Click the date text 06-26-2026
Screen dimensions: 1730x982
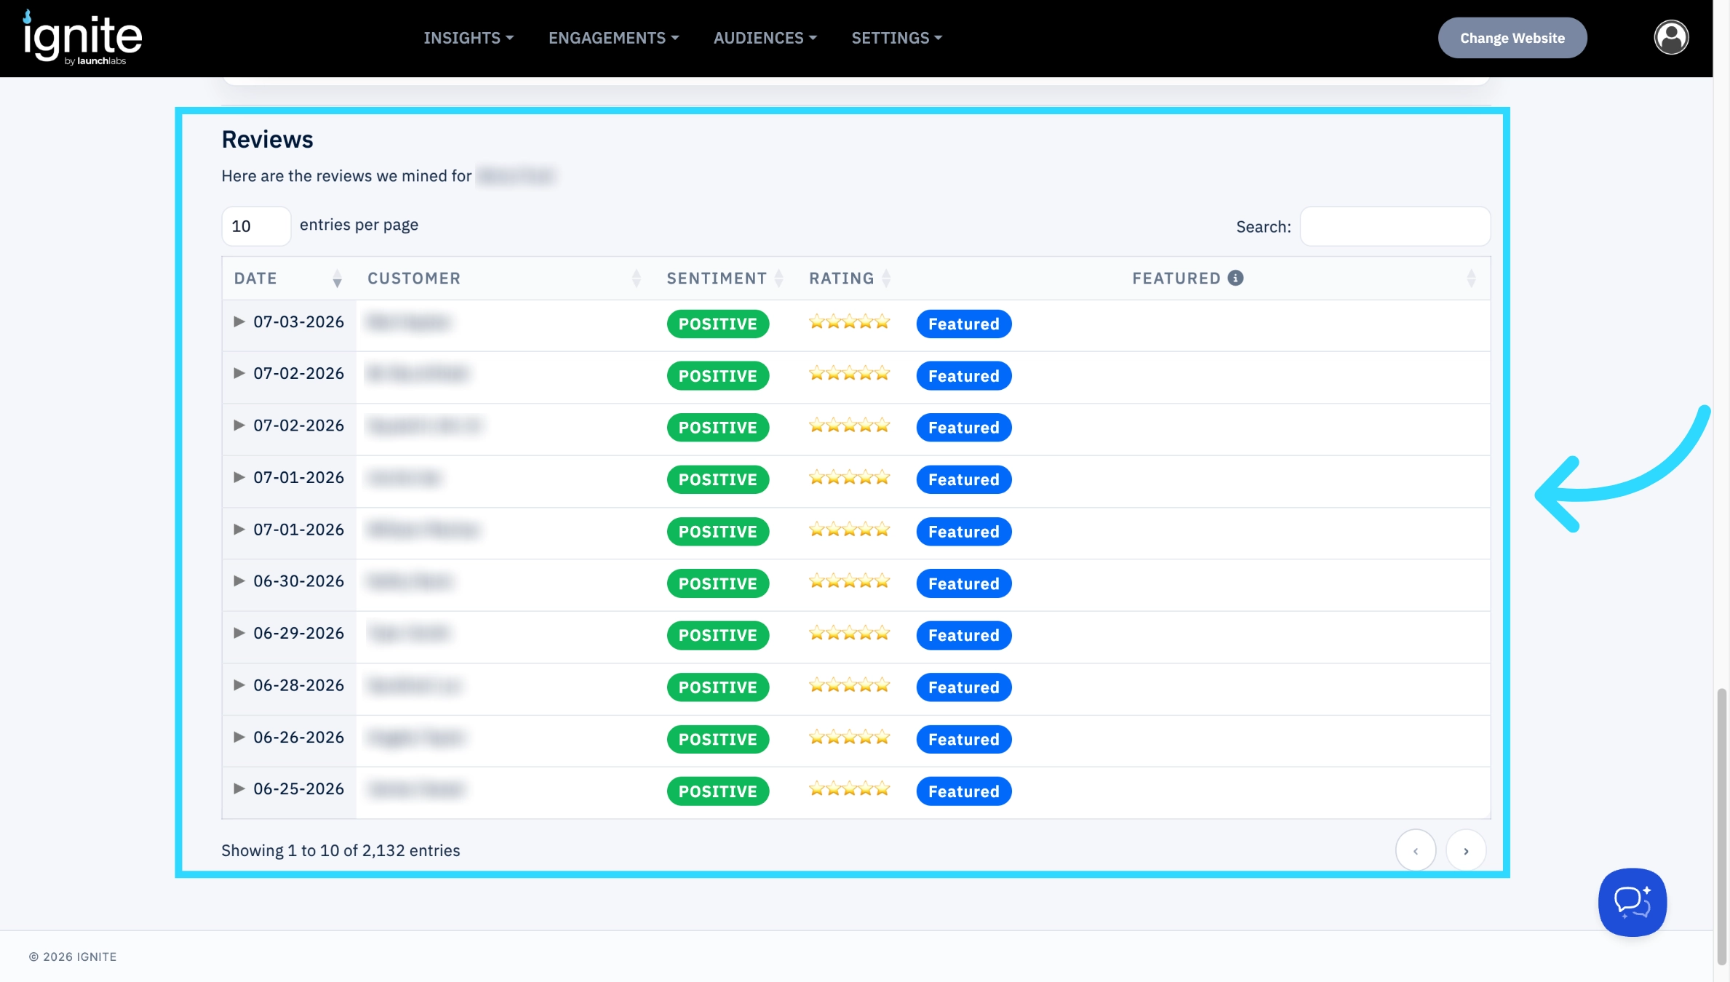[x=298, y=737]
